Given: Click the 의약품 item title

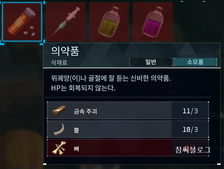Looking at the screenshot, I should click(65, 51).
